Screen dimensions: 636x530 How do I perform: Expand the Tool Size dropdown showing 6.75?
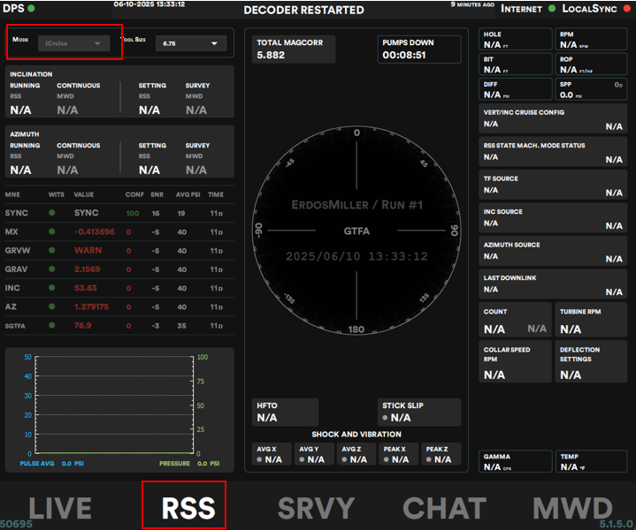191,43
